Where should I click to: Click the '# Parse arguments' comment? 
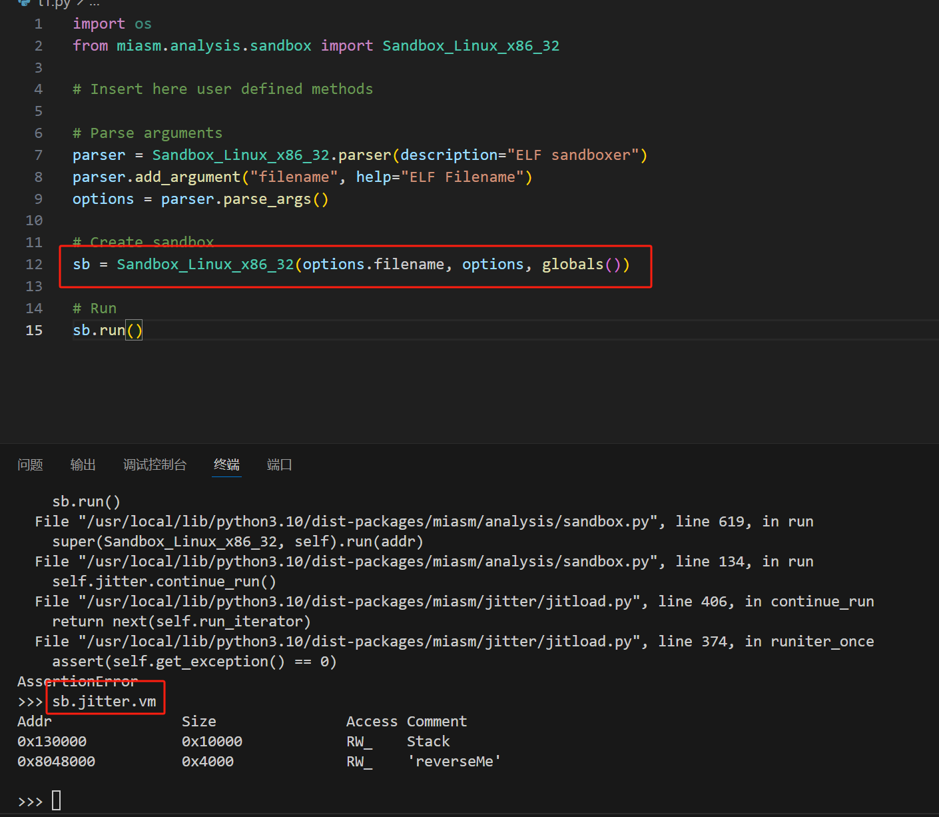pos(148,133)
